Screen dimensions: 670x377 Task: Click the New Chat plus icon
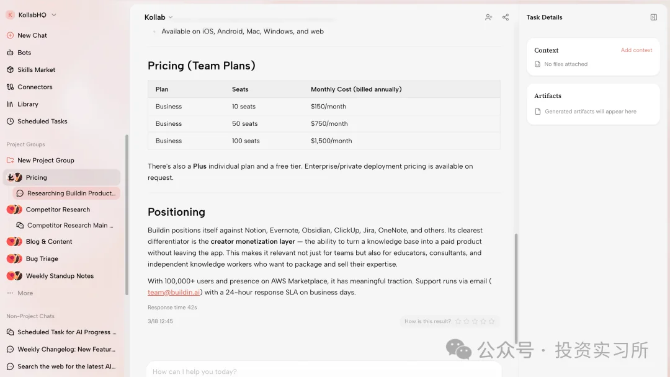pos(10,35)
